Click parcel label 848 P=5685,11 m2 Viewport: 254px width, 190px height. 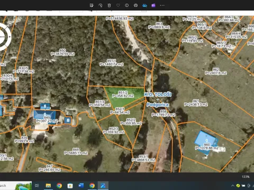(76, 151)
